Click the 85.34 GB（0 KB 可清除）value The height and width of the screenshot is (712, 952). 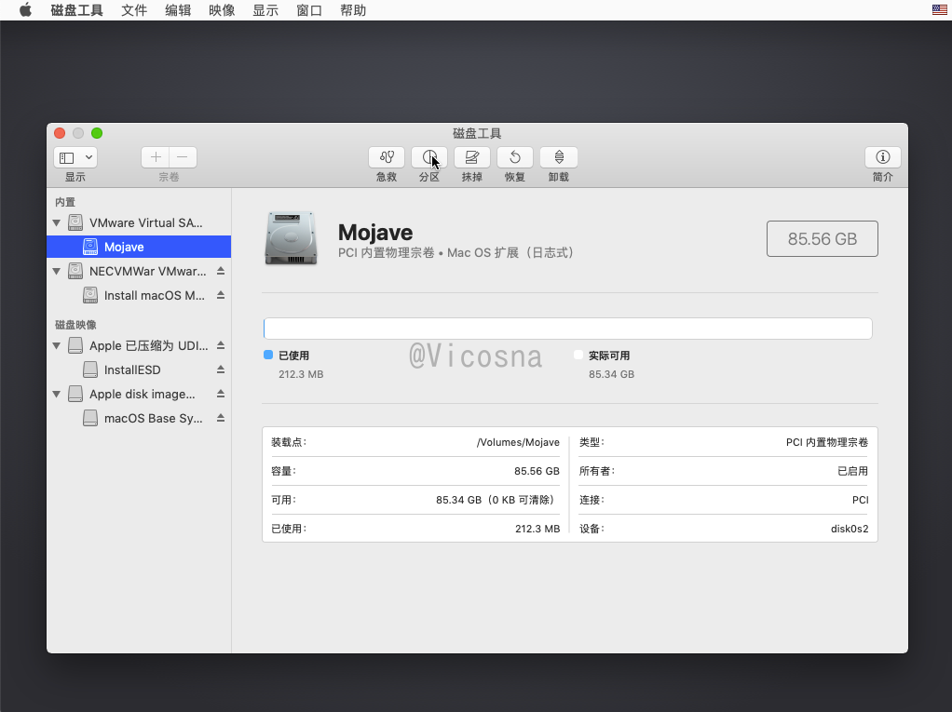coord(495,500)
